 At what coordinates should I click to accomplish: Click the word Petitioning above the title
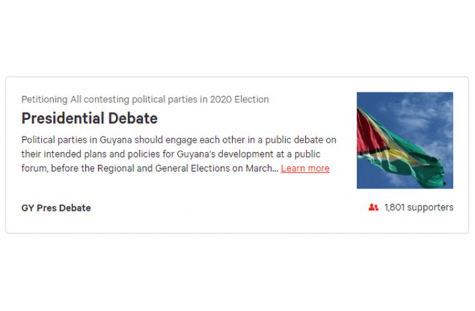(44, 100)
